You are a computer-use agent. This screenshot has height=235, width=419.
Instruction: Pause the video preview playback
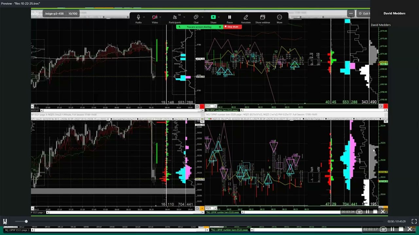click(x=5, y=222)
